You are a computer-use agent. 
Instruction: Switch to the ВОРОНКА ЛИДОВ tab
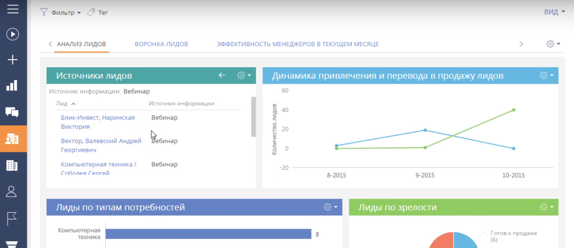[x=161, y=44]
